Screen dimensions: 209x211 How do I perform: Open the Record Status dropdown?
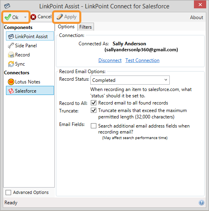point(130,80)
